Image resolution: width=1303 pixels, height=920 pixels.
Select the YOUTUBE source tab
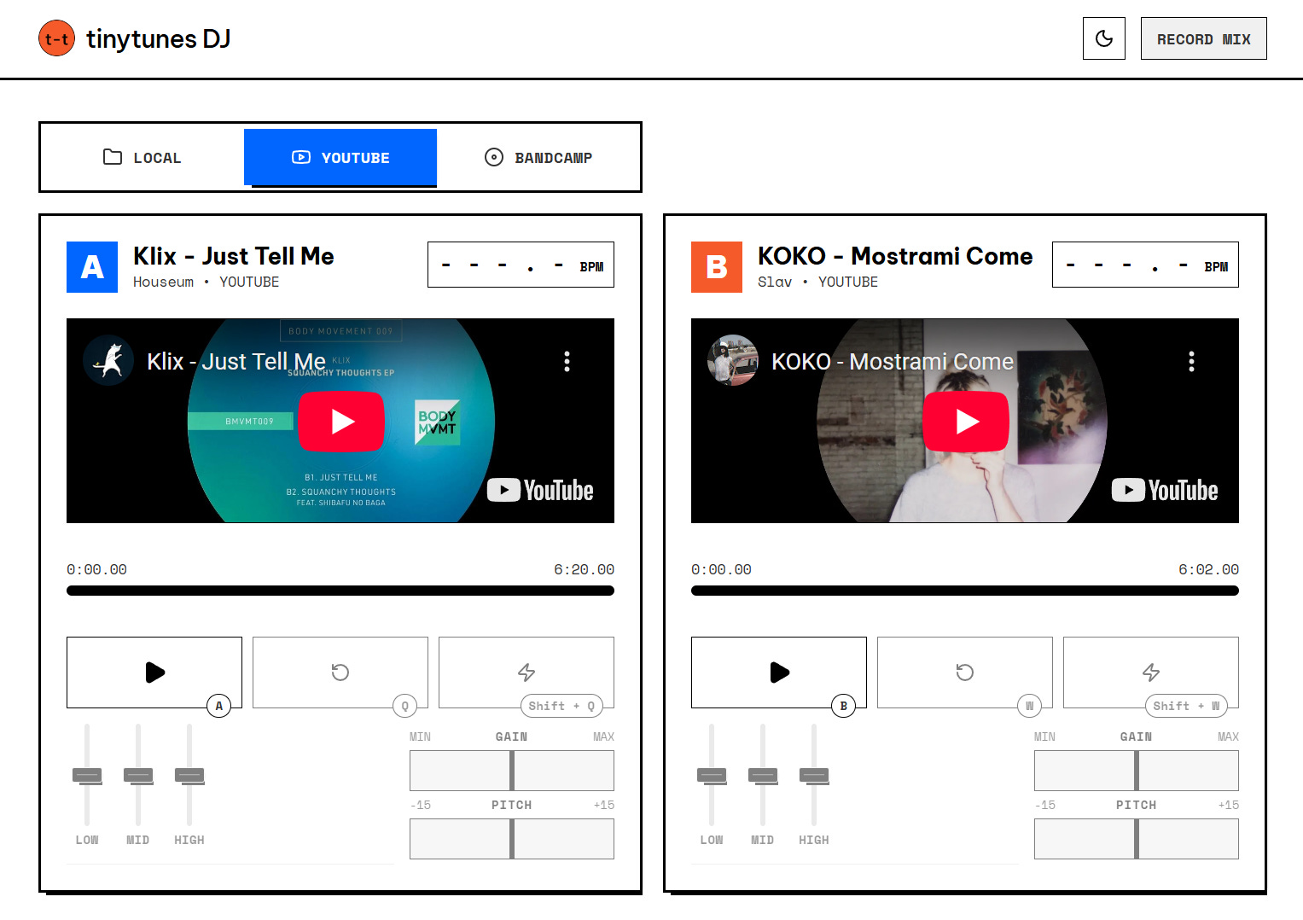point(340,157)
